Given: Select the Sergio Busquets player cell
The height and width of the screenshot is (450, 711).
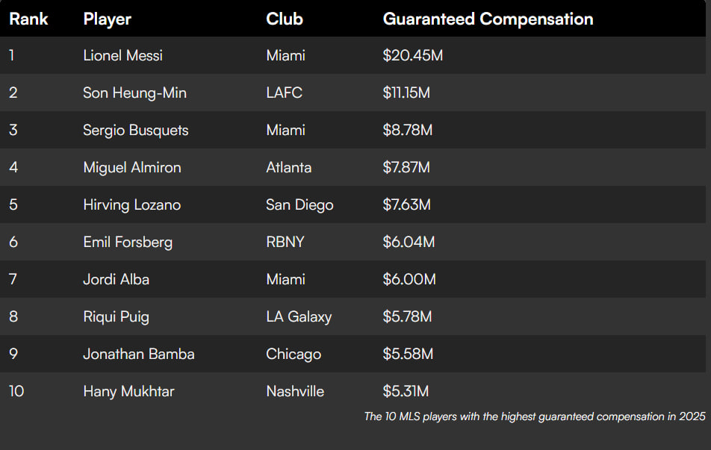Looking at the screenshot, I should tap(135, 131).
